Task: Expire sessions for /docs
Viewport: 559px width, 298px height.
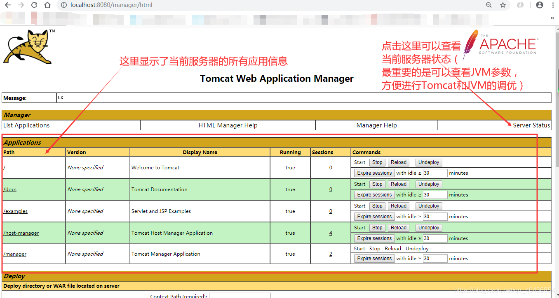Action: point(374,195)
